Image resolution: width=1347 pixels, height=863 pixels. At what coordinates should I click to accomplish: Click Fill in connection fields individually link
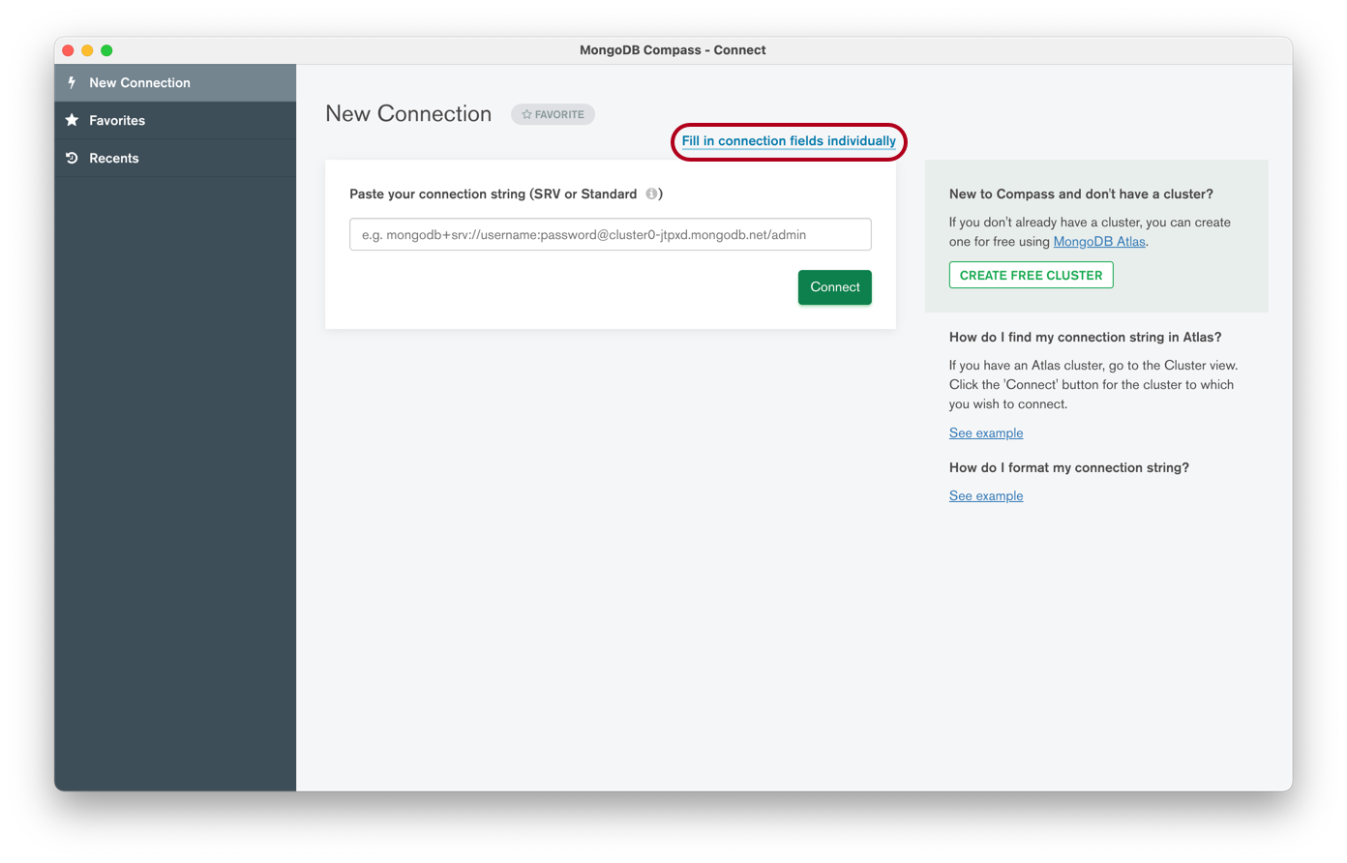click(789, 141)
